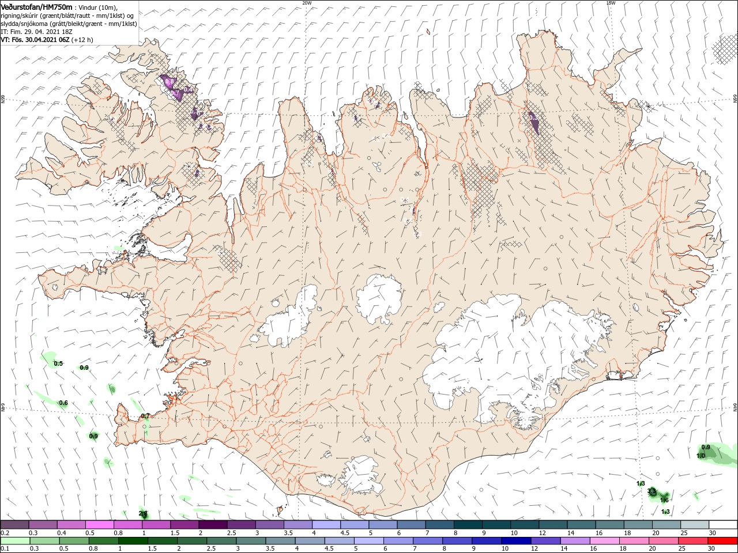Pick the top-row legend swatch between 6 and 7
The image size is (738, 553).
(411, 525)
